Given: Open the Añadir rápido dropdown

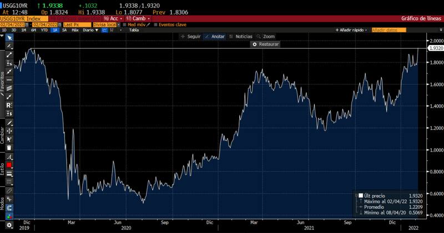Looking at the screenshot, I should click(x=352, y=31).
